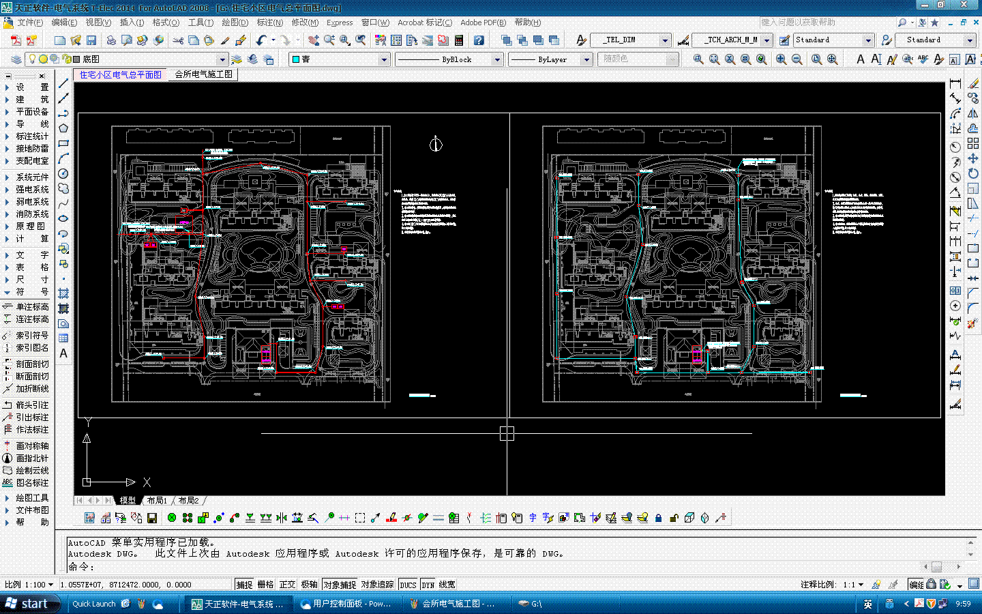Viewport: 982px width, 614px height.
Task: Select the Move tool in Modify toolbar
Action: (973, 158)
